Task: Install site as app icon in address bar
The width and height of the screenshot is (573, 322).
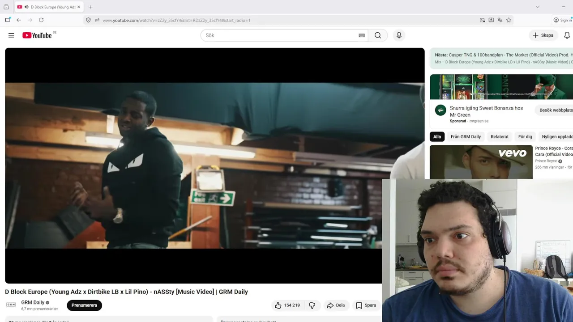Action: [x=491, y=20]
